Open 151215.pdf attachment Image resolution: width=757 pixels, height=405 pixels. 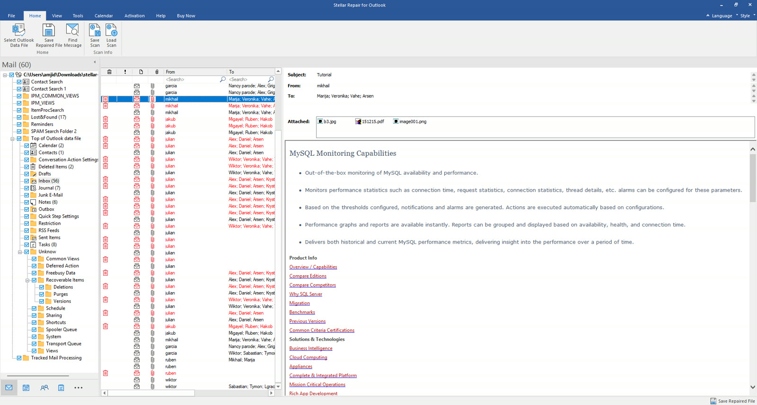370,121
